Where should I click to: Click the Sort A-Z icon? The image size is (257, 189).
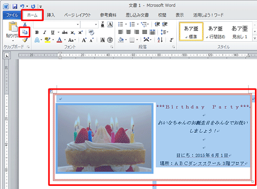(160, 40)
